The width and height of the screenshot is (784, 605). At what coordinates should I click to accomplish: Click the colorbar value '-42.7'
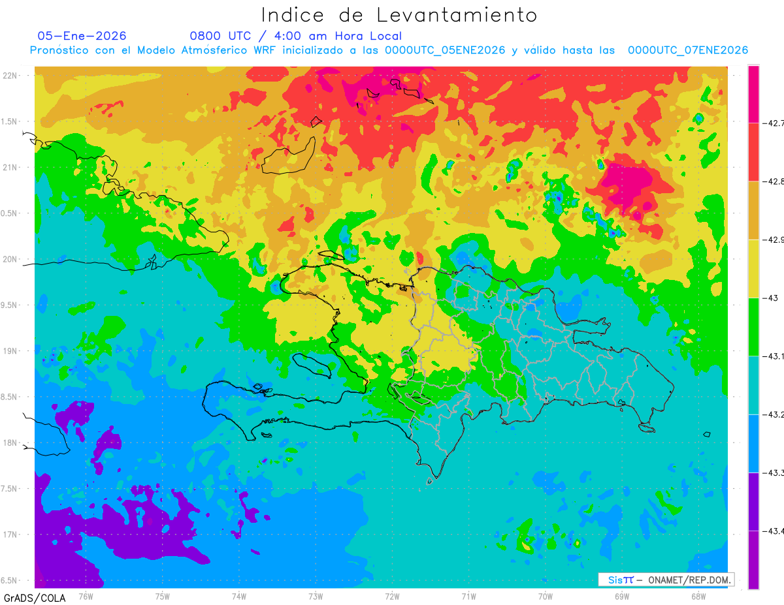click(773, 123)
